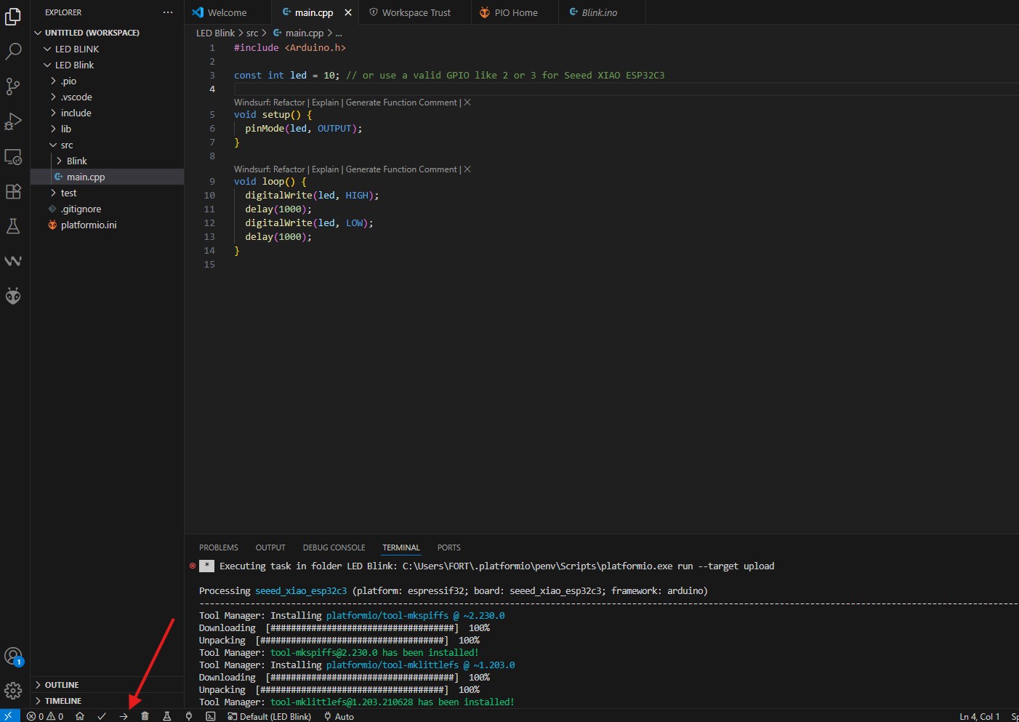Open the Extensions view
Viewport: 1019px width, 722px height.
click(x=13, y=191)
